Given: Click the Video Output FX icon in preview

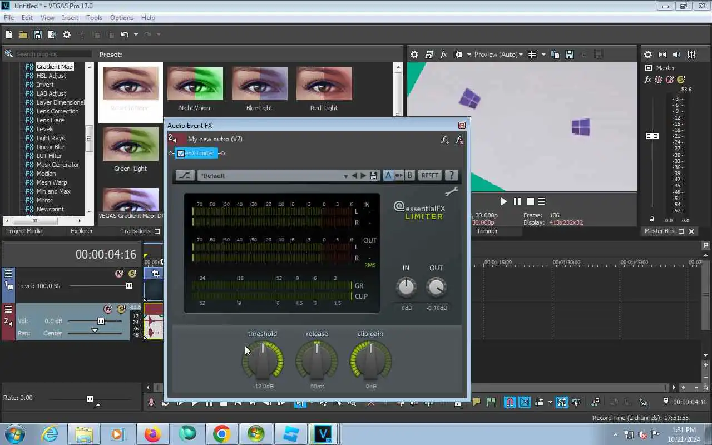Looking at the screenshot, I should coord(443,55).
